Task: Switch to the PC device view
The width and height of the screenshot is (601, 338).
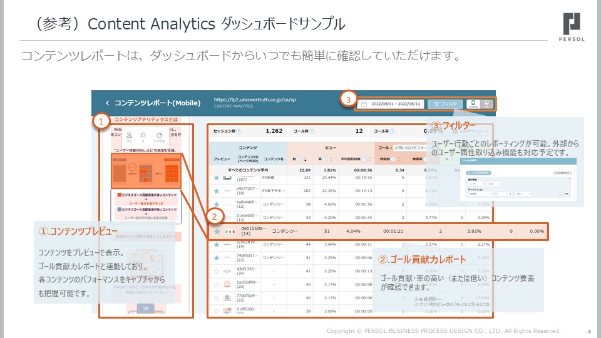Action: point(486,104)
